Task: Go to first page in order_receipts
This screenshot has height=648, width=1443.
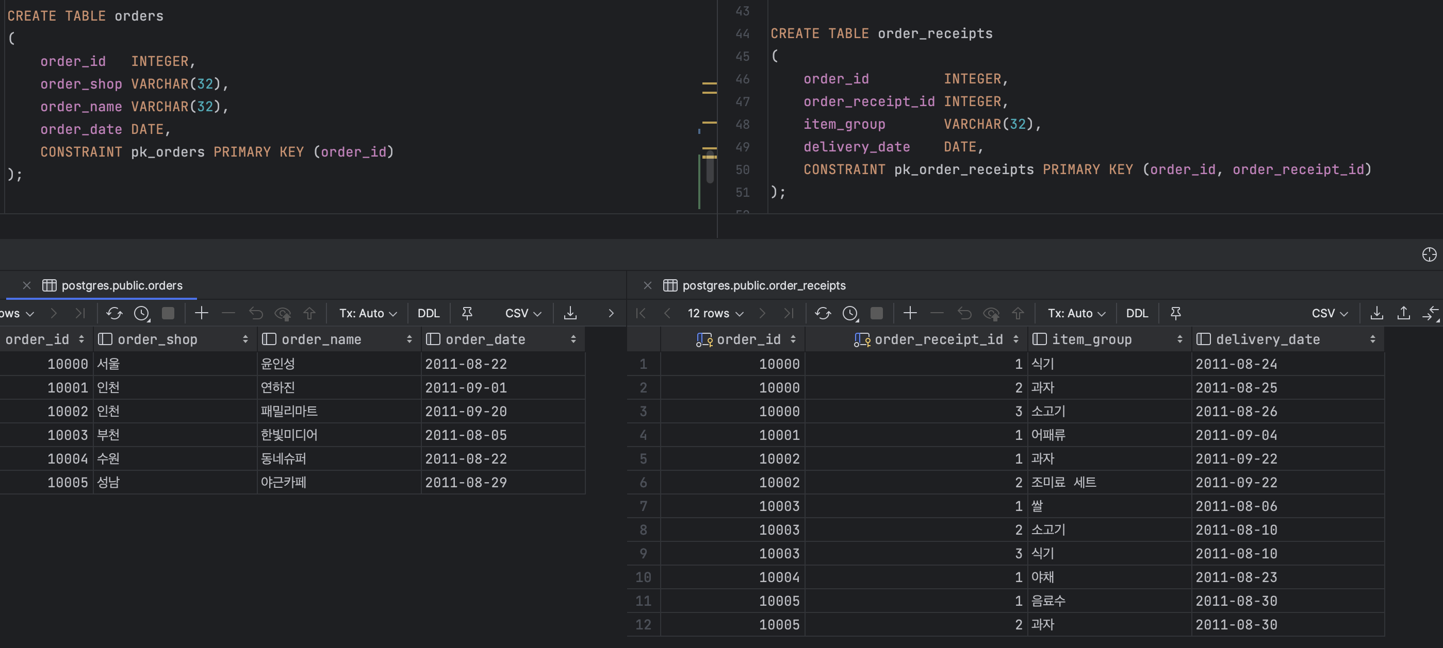Action: [641, 313]
